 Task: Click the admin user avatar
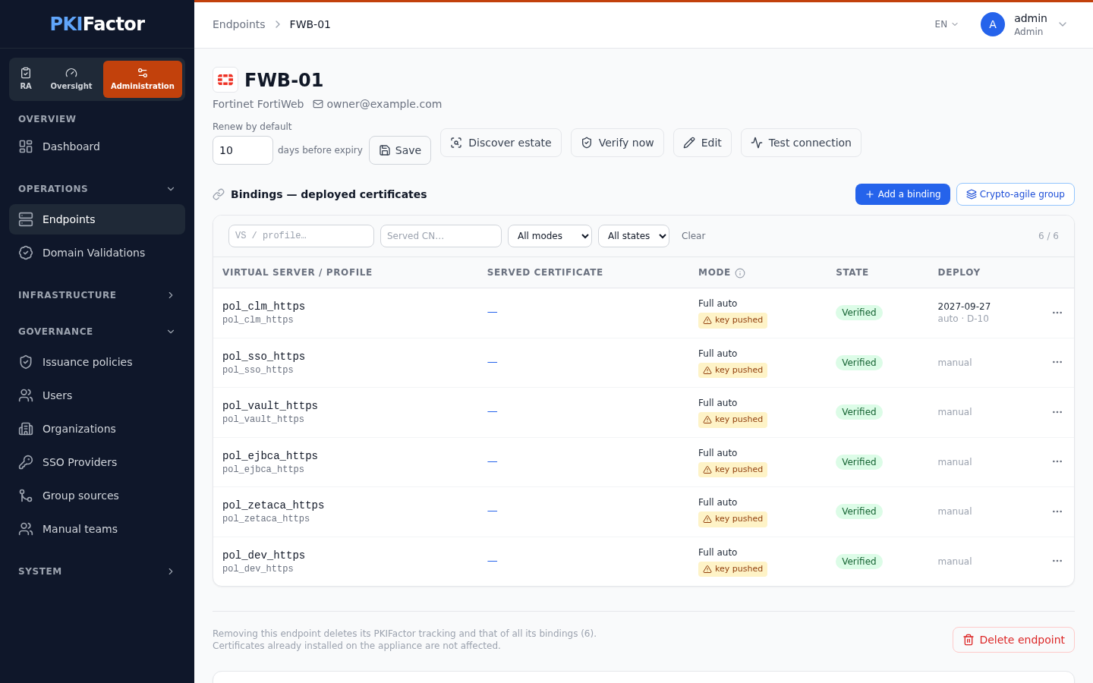[x=993, y=24]
